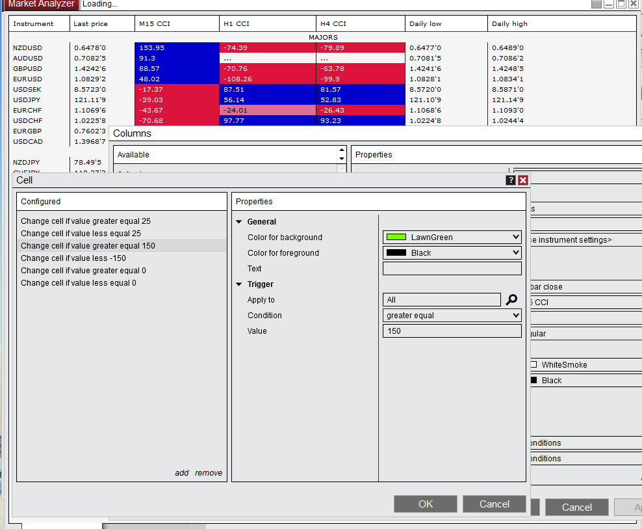Click the M15 CCI column header

pos(177,24)
